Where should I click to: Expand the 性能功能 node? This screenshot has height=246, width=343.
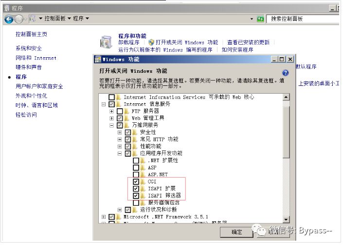pyautogui.click(x=120, y=146)
